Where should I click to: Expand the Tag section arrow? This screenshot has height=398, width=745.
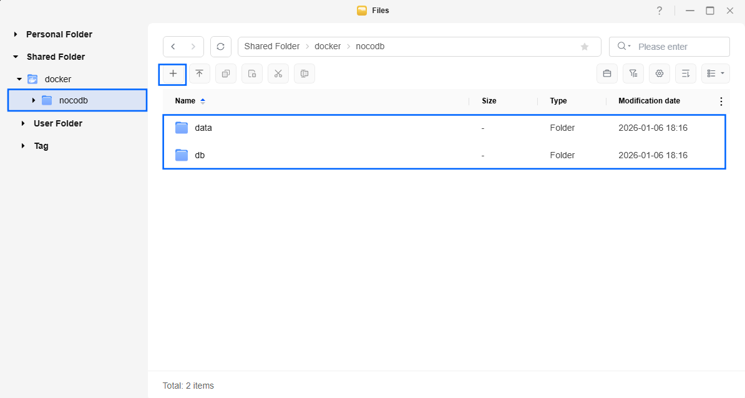click(23, 146)
